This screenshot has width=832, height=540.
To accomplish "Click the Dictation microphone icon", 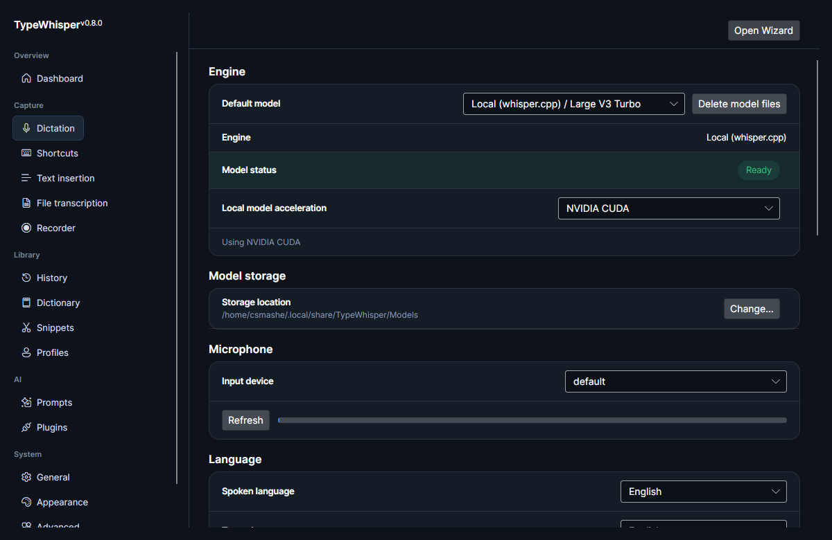I will tap(26, 128).
